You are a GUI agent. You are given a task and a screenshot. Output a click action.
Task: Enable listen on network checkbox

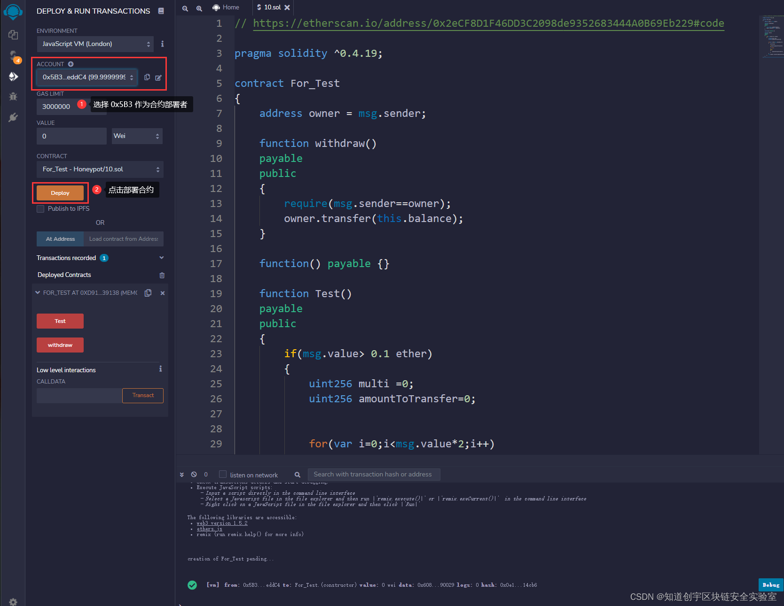pyautogui.click(x=223, y=474)
